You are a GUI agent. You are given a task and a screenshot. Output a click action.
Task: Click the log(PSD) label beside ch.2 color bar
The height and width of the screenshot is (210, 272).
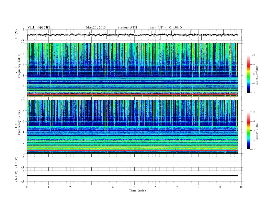pyautogui.click(x=257, y=132)
